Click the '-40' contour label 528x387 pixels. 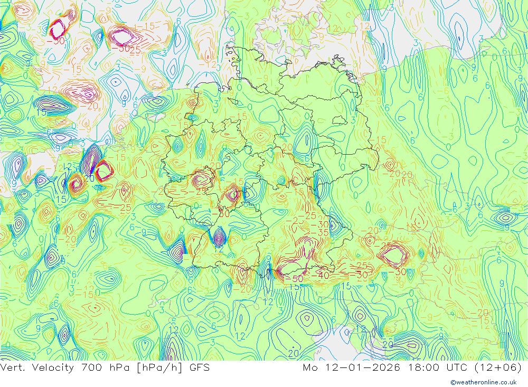[x=320, y=275]
